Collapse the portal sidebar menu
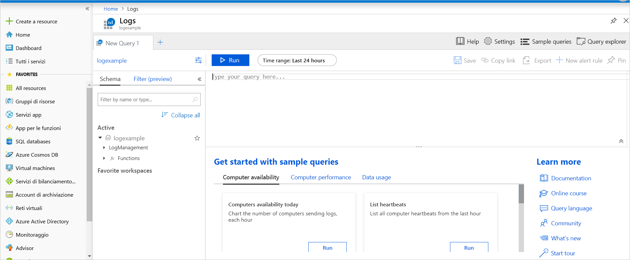630x260 pixels. pyautogui.click(x=87, y=9)
